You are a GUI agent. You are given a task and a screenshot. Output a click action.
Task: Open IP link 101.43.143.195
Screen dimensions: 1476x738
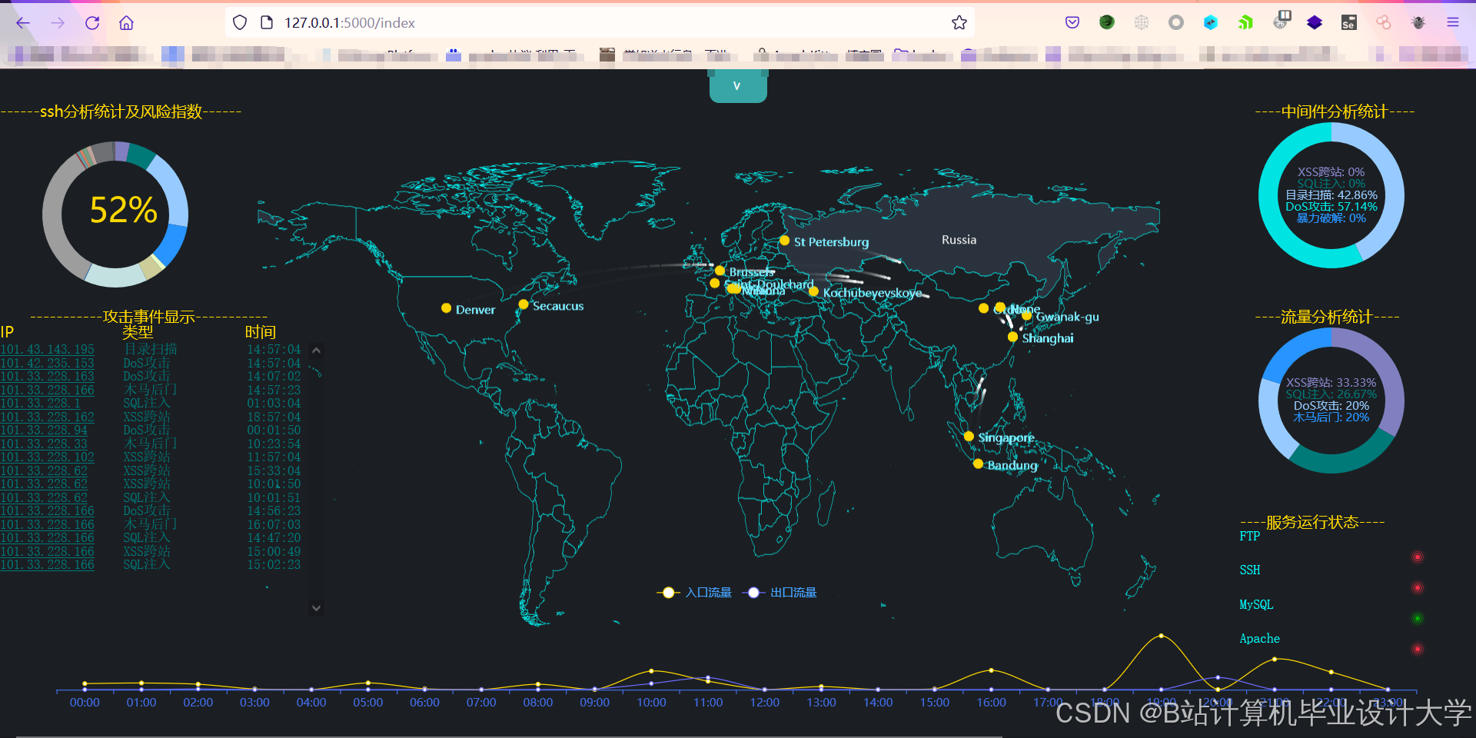[48, 350]
